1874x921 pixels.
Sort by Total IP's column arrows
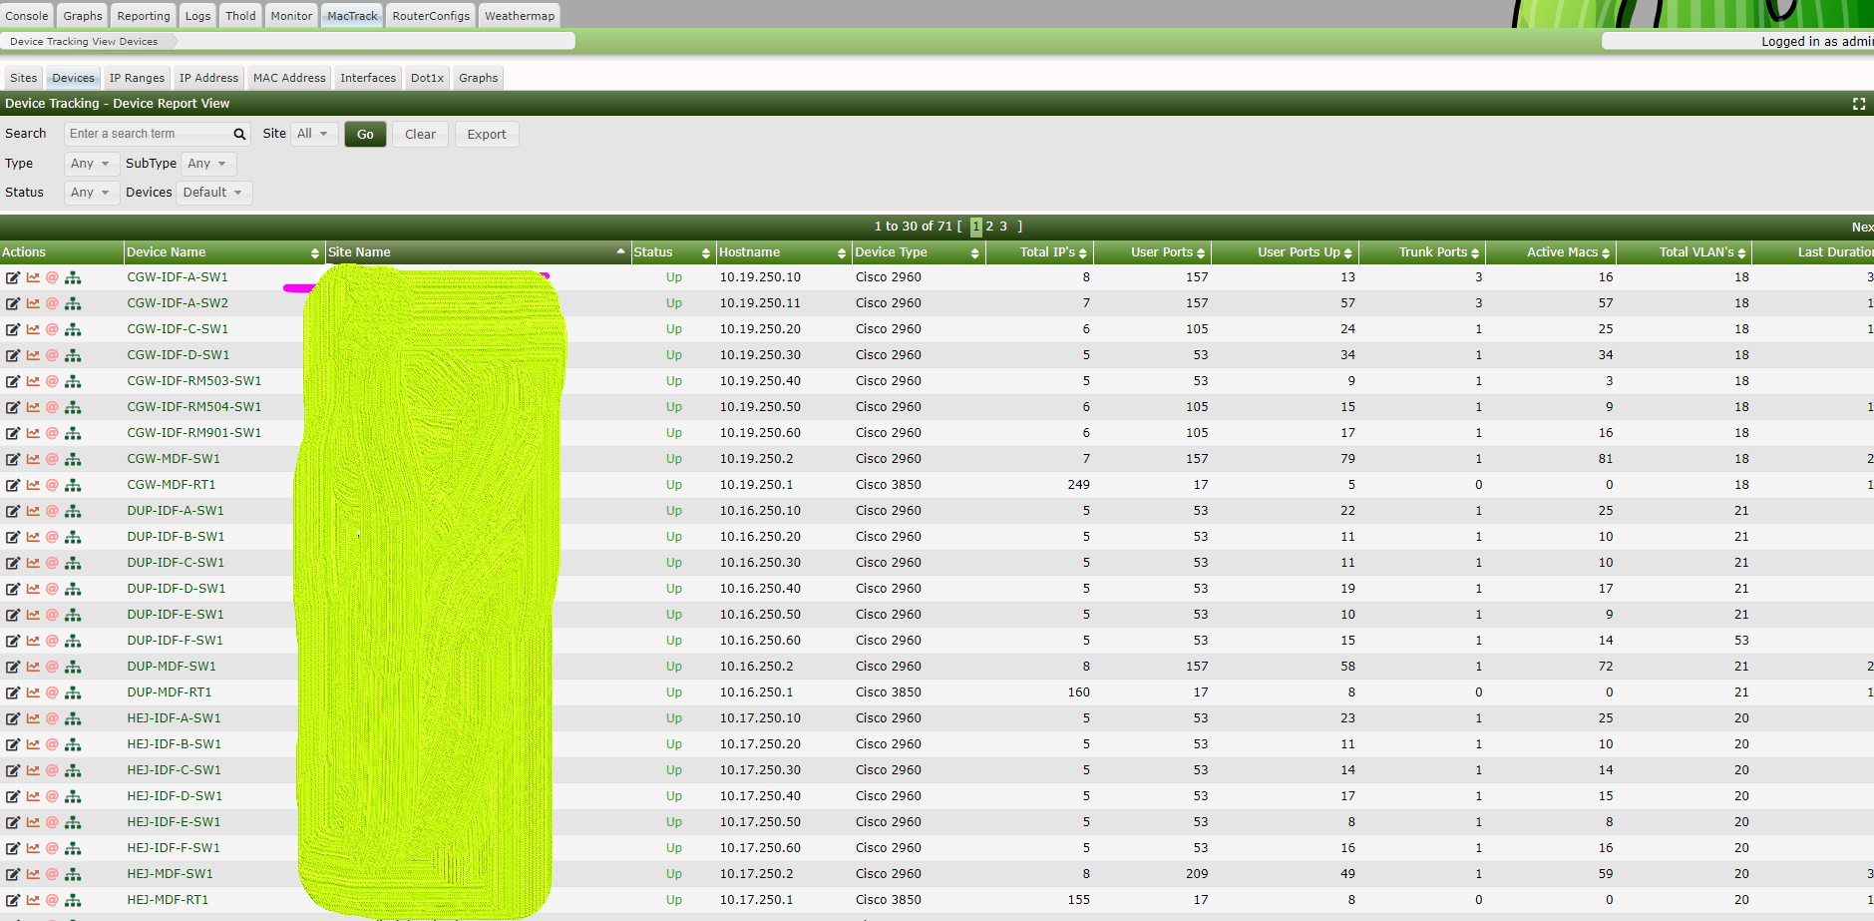(1083, 253)
